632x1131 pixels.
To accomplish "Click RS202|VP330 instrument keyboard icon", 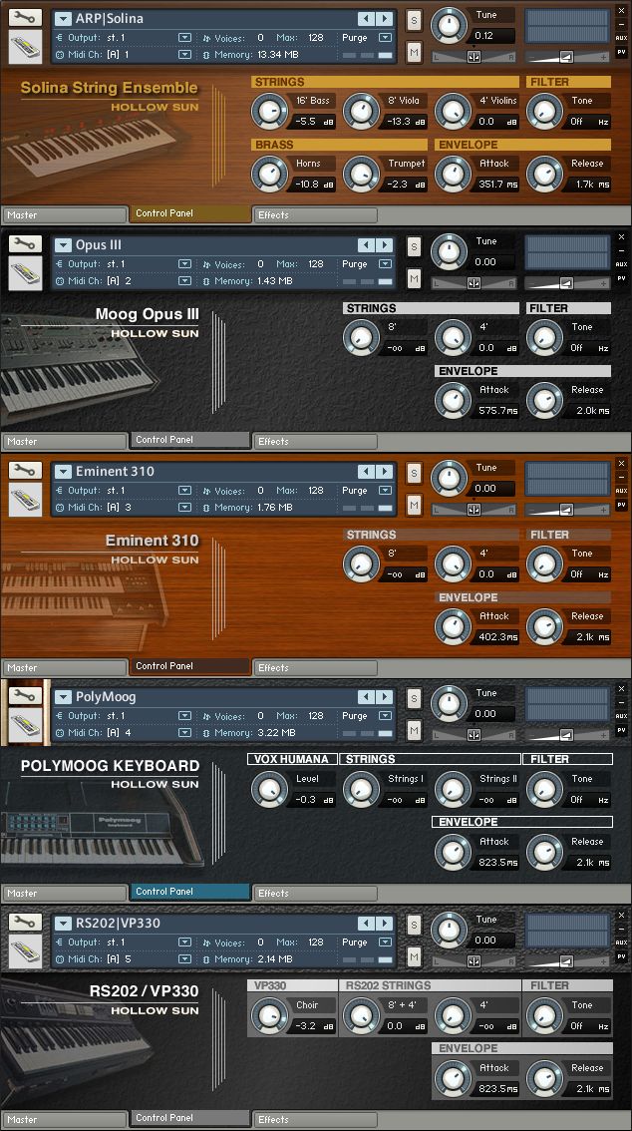I will (25, 952).
